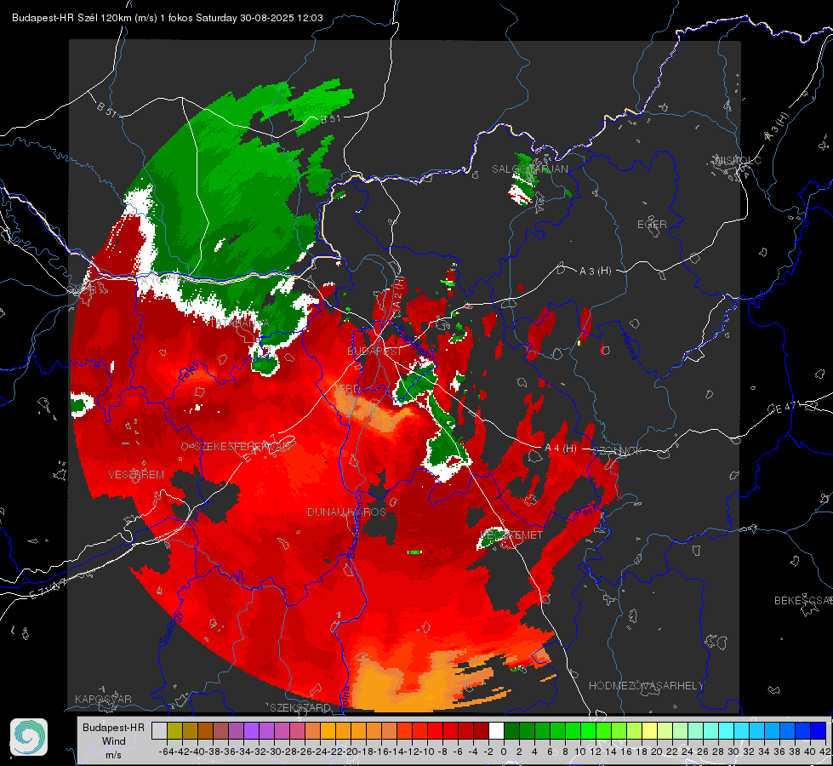Click the EGER city label
The width and height of the screenshot is (833, 766).
pyautogui.click(x=652, y=225)
